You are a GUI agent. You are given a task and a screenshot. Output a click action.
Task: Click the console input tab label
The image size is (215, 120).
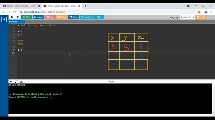(x=112, y=81)
